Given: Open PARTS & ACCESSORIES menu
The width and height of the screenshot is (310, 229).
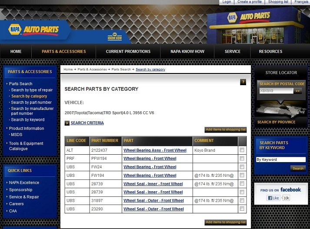Looking at the screenshot, I should [x=63, y=52].
